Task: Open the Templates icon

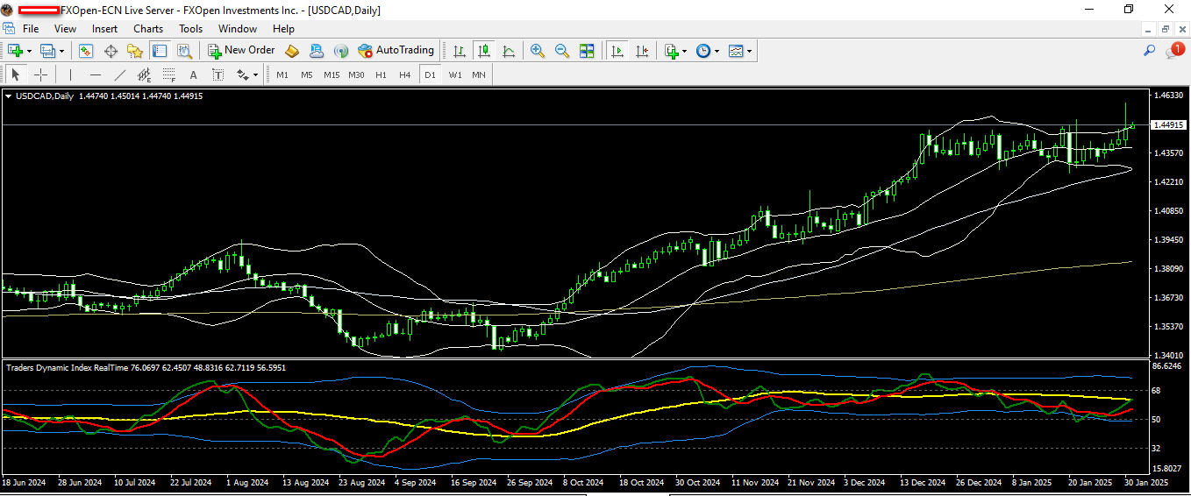Action: [x=736, y=51]
